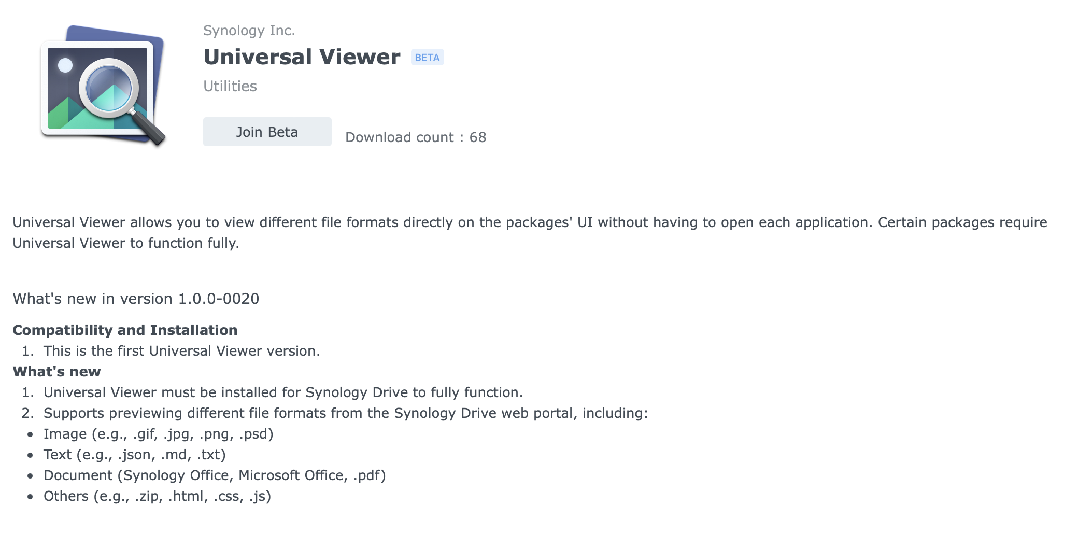Click the BETA badge next to title

click(427, 57)
